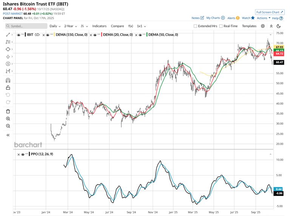290x216 pixels.
Task: Toggle visibility of DEMA (150, Close, 0)
Action: tap(48, 35)
